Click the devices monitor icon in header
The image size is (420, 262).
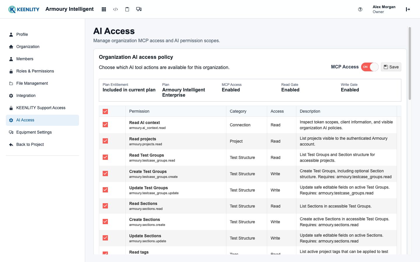[139, 9]
